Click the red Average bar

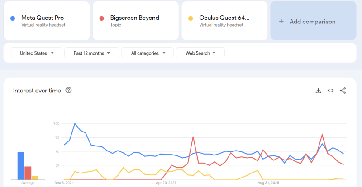coord(28,173)
